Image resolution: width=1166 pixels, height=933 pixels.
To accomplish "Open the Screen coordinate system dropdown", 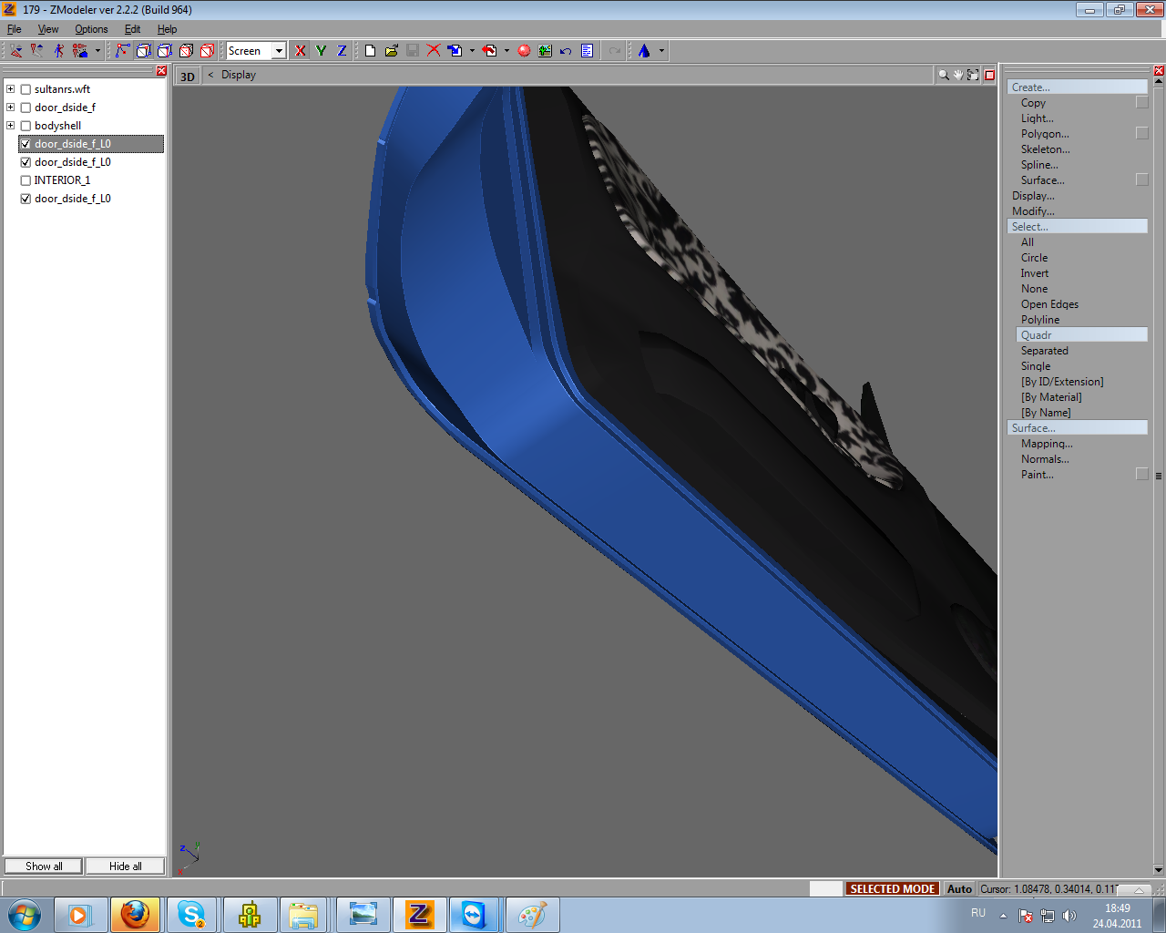I will click(279, 51).
